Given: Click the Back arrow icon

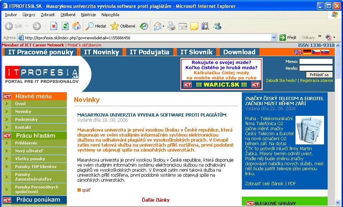Looking at the screenshot, I should point(9,26).
